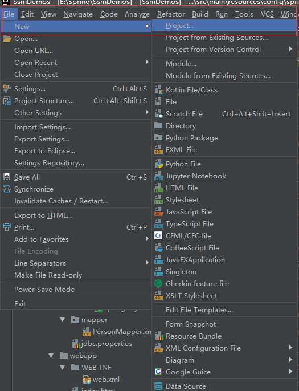The width and height of the screenshot is (299, 391).
Task: Click the Scratch File icon
Action: tap(158, 114)
